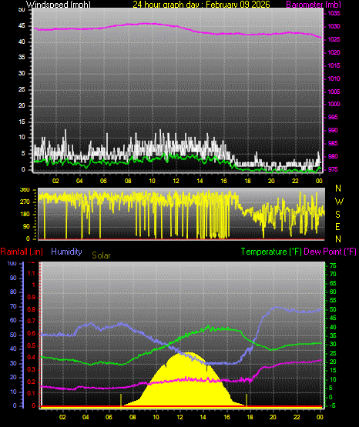359x427 pixels.
Task: Click the 'Barometer (mb)' axis label
Action: pos(314,5)
